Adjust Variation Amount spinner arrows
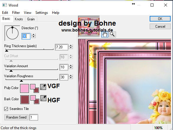This screenshot has width=173, height=130. click(71, 67)
